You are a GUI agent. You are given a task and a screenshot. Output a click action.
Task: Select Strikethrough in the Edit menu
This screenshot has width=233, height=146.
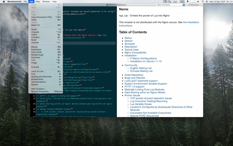click(x=37, y=55)
